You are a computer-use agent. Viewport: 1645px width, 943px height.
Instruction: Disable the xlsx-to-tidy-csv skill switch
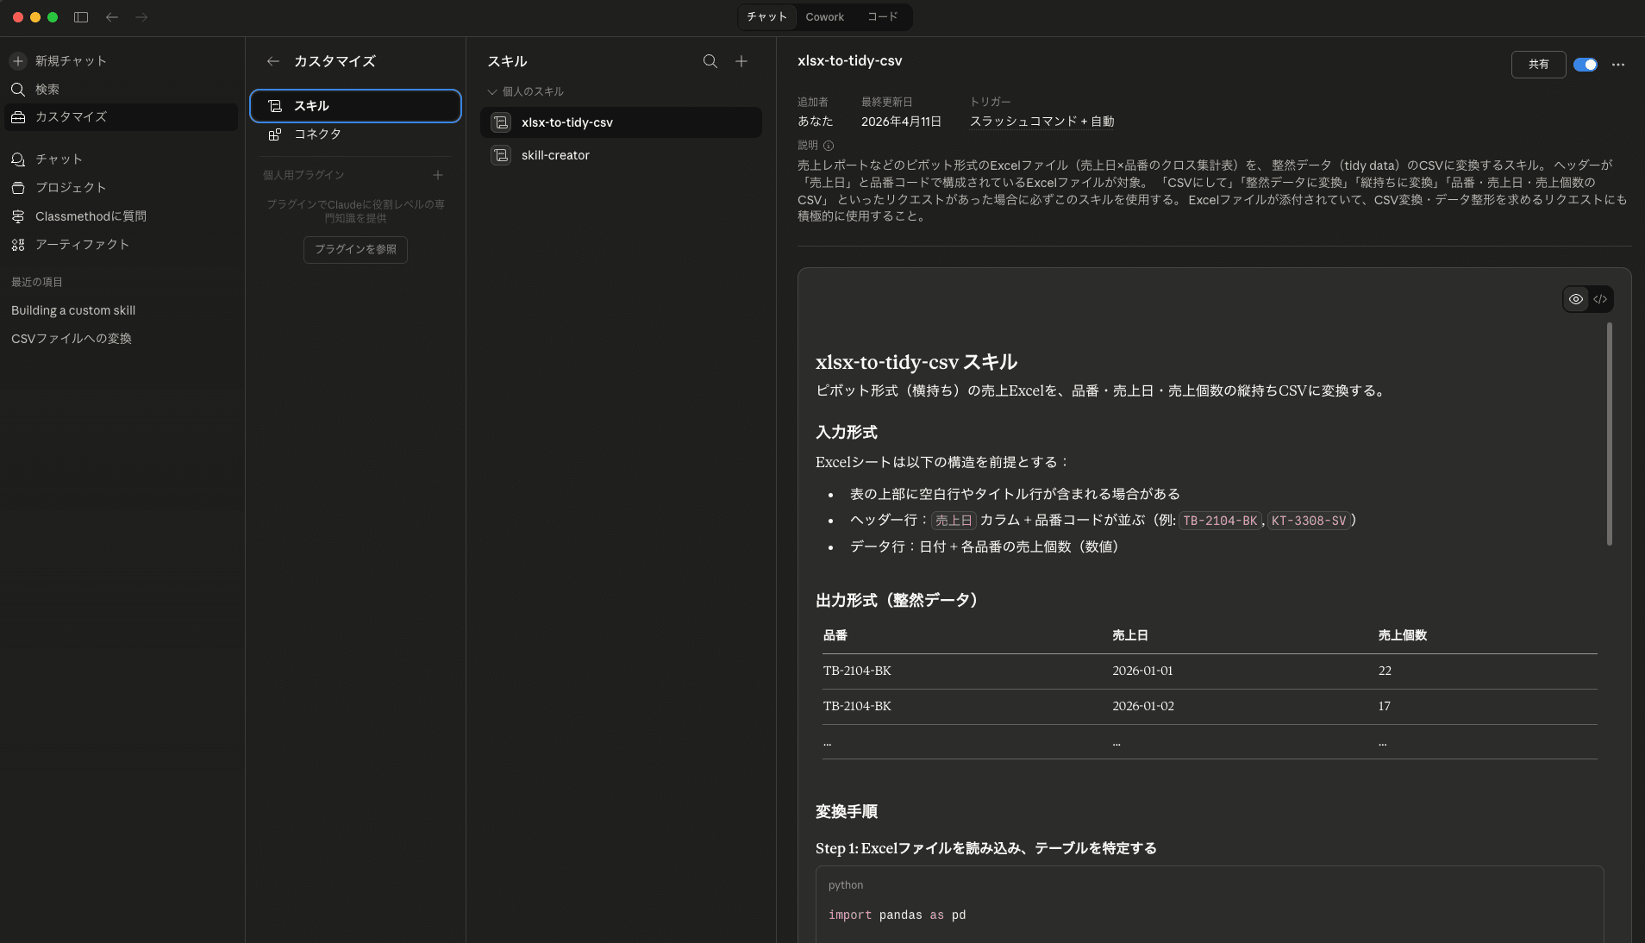coord(1585,65)
